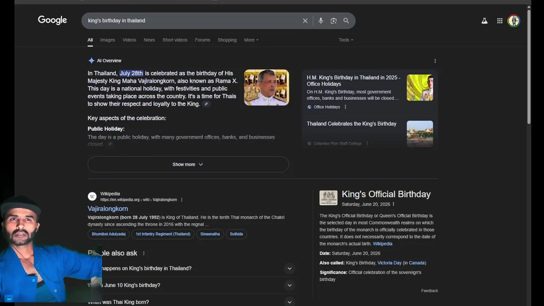The height and width of the screenshot is (306, 544).
Task: Open three-dot menu beside Office Holidays source
Action: [345, 107]
